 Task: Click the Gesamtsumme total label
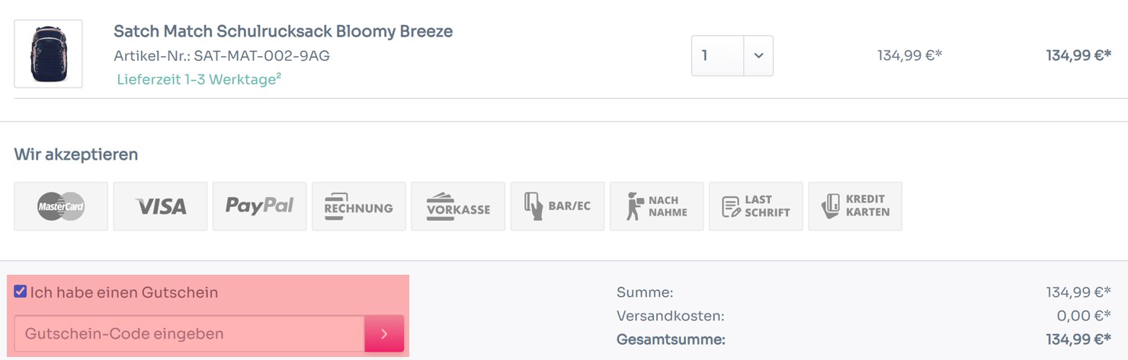pos(671,339)
